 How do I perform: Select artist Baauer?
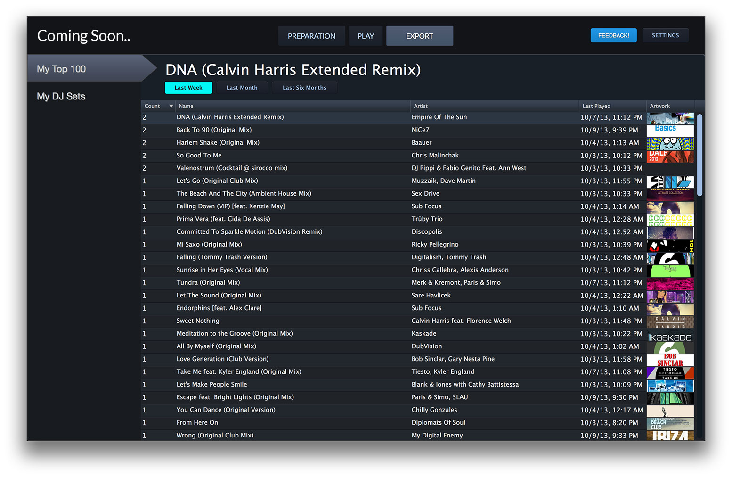(x=422, y=143)
